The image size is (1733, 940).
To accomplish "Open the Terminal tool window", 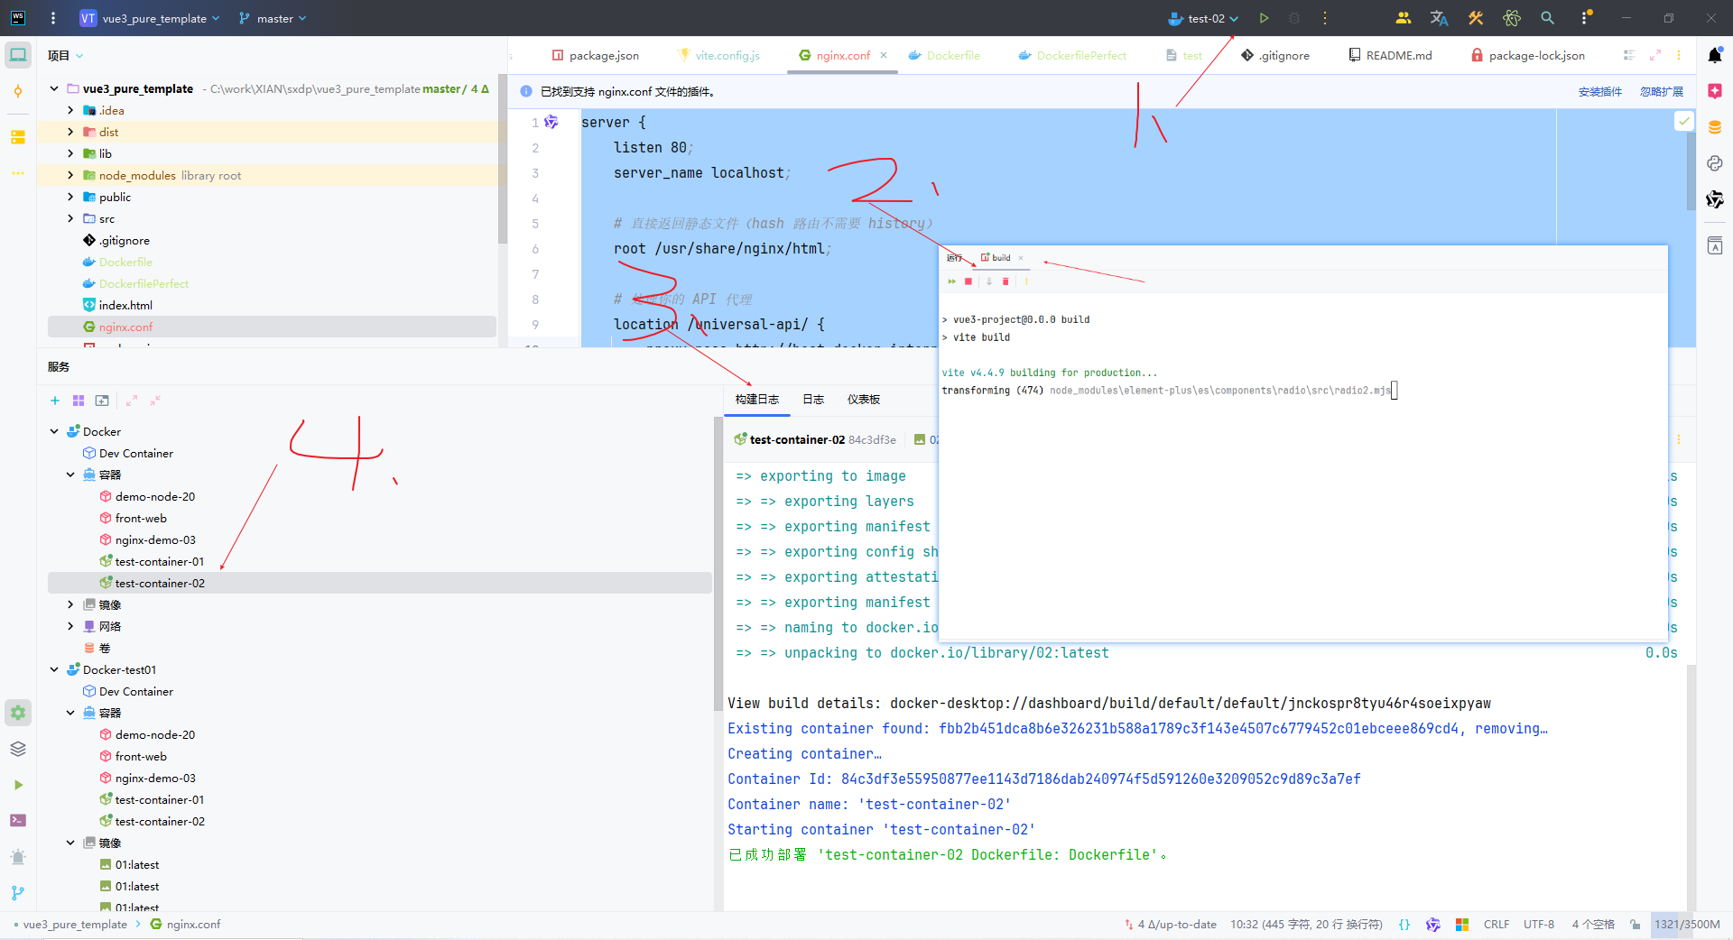I will point(18,820).
